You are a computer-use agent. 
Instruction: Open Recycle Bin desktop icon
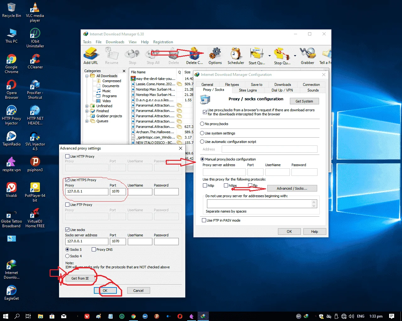coord(12,10)
